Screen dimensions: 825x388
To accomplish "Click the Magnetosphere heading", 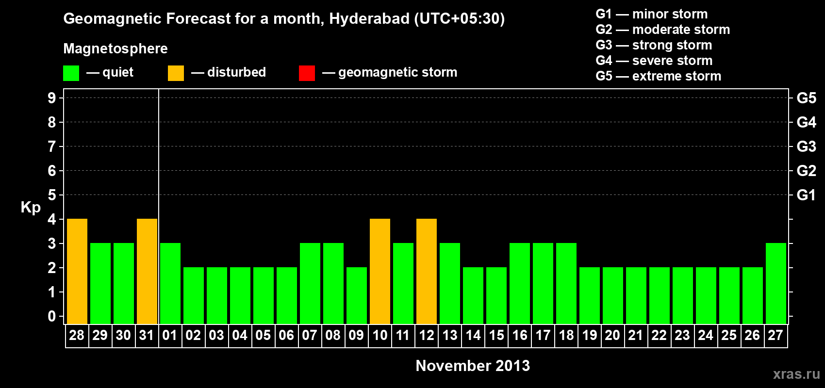I will [115, 48].
